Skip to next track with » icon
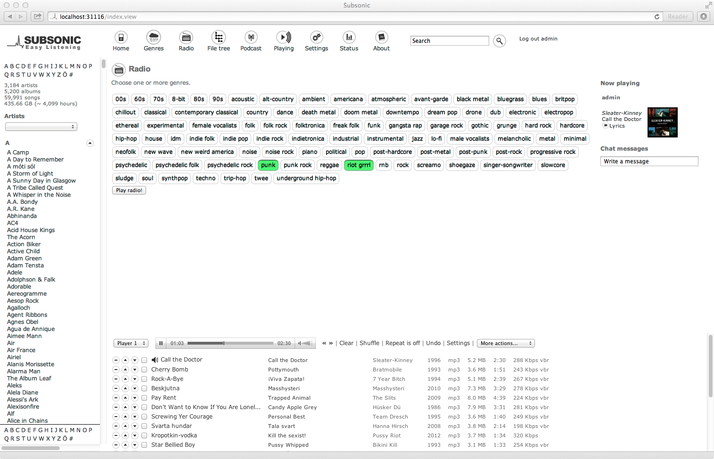 click(331, 343)
